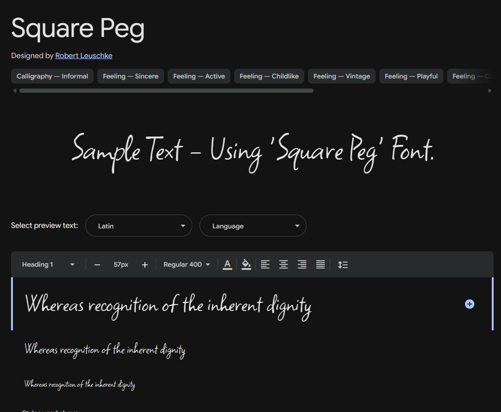501x412 pixels.
Task: Expand the Latin script dropdown
Action: click(x=139, y=226)
